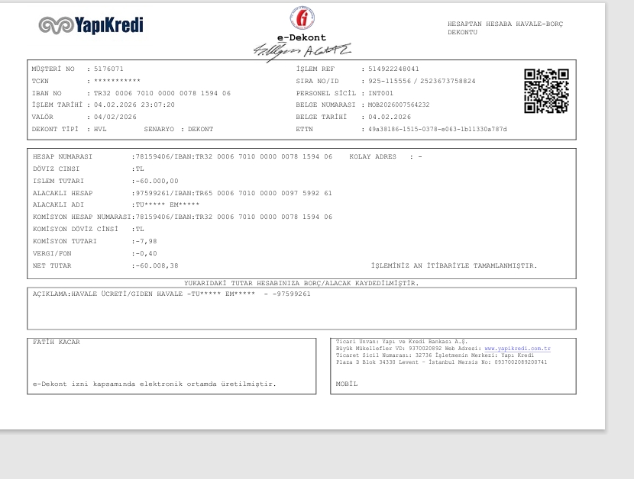Select the İşlem Tutarı amount -60.000,00
The image size is (634, 479).
pos(157,181)
